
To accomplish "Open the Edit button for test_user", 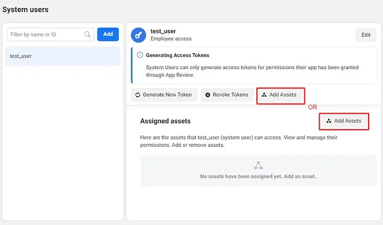I will (365, 35).
